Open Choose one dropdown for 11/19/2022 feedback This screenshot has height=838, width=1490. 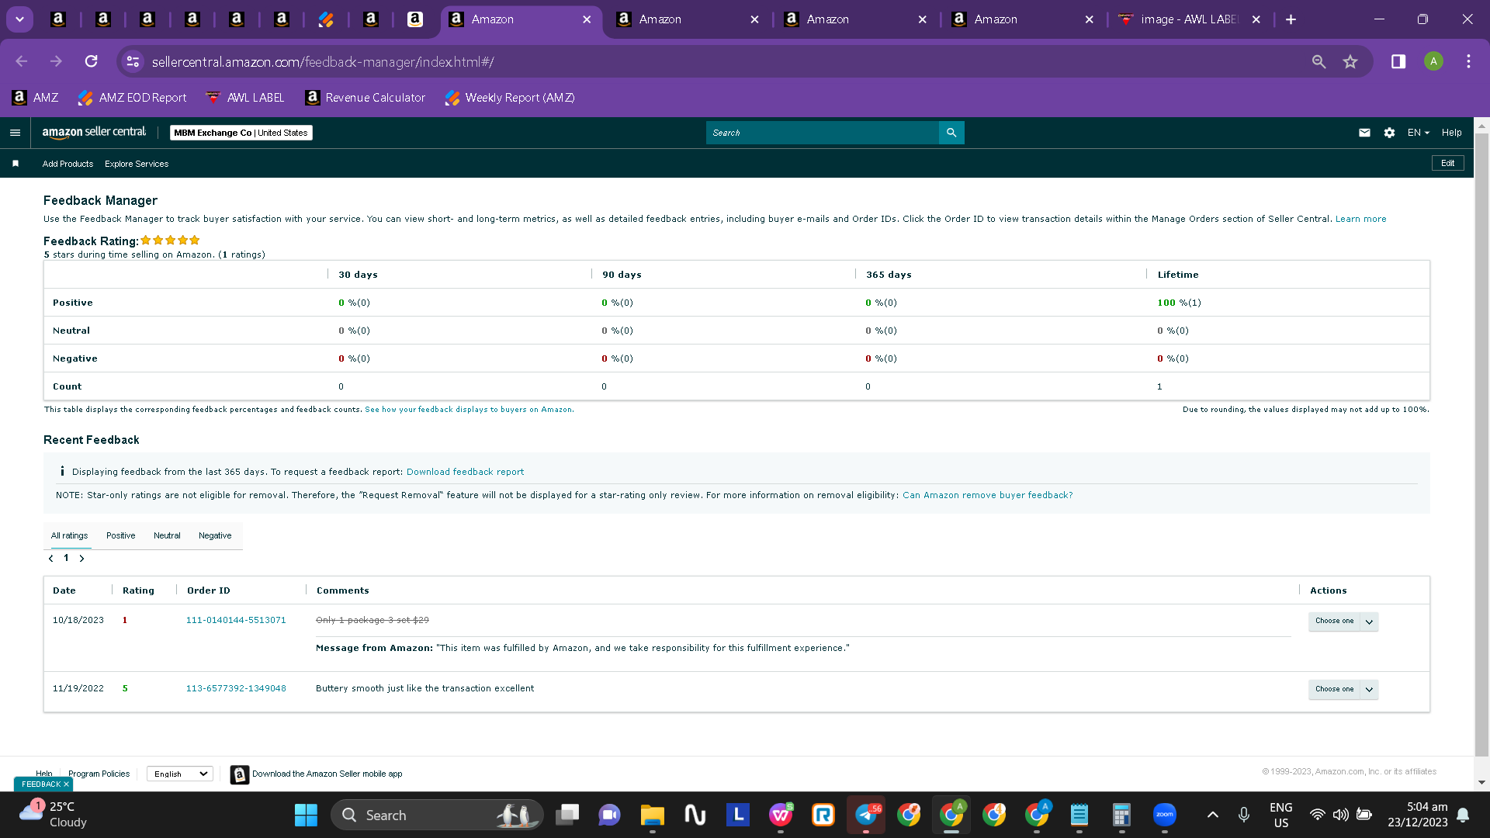click(x=1343, y=690)
